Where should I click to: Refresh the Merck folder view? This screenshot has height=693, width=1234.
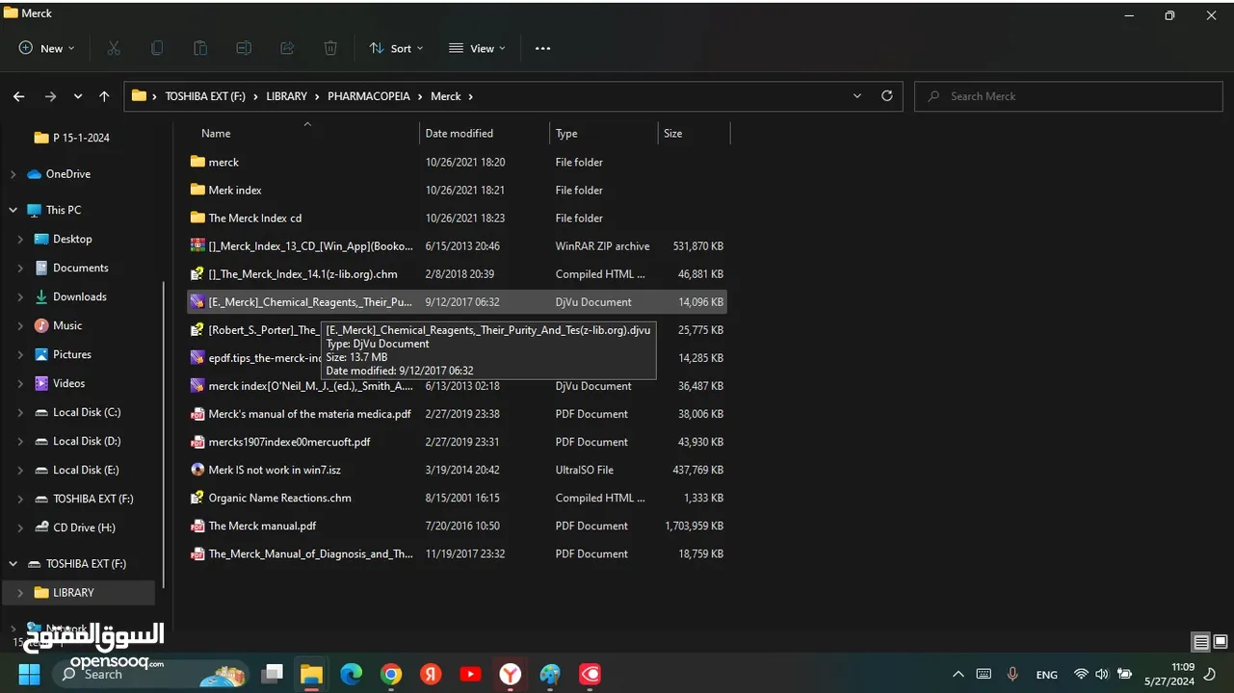[x=887, y=96]
